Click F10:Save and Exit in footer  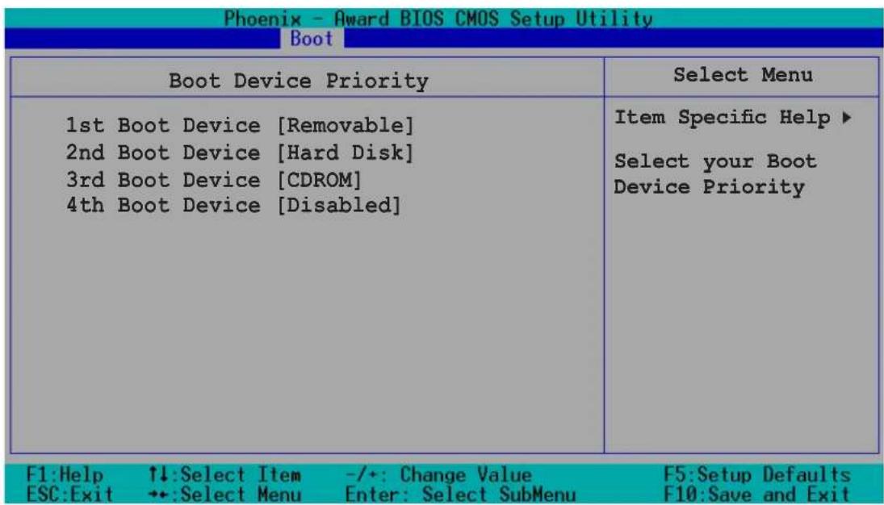coord(756,495)
